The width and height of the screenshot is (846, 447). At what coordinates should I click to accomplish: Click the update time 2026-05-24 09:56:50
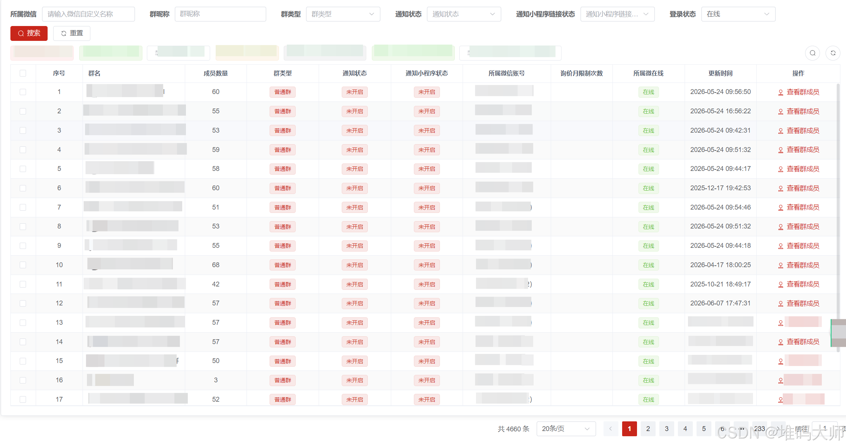tap(721, 92)
